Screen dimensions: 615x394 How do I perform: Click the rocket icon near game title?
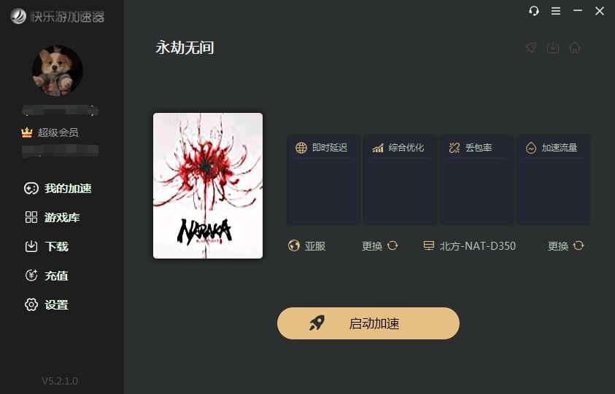531,48
